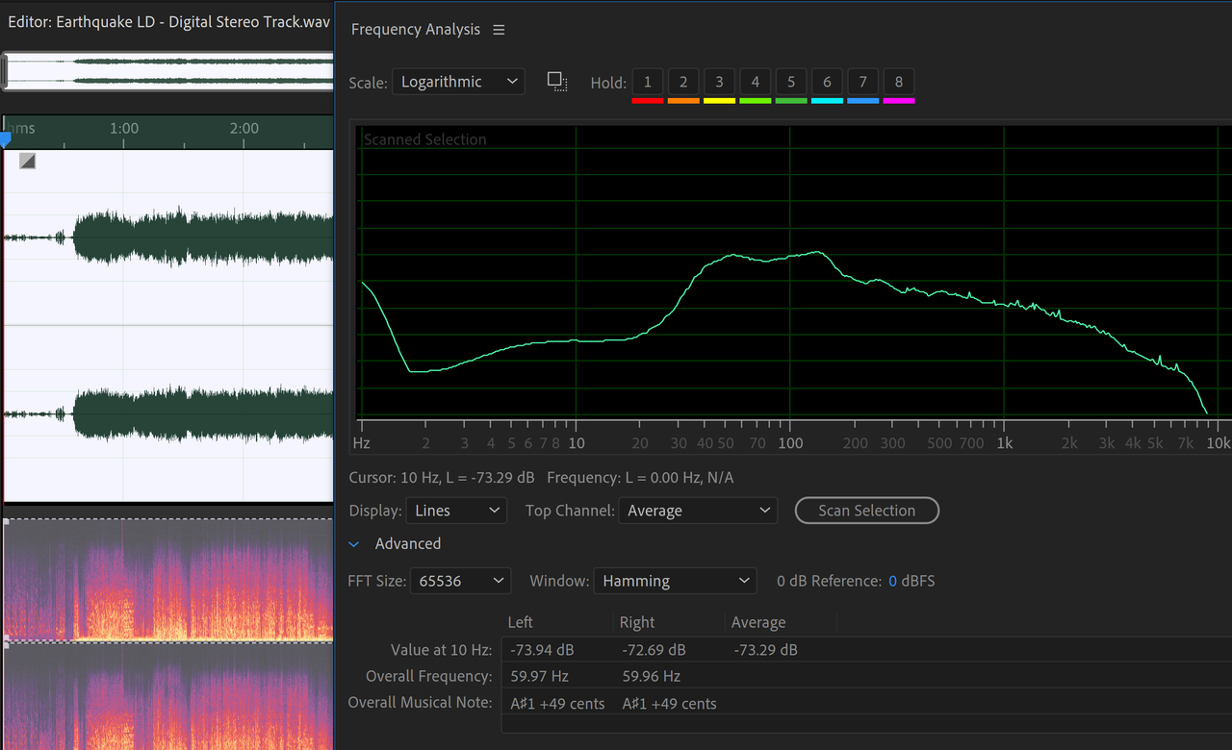The height and width of the screenshot is (750, 1232).
Task: Click the upper channel waveform in the editor
Action: 168,237
